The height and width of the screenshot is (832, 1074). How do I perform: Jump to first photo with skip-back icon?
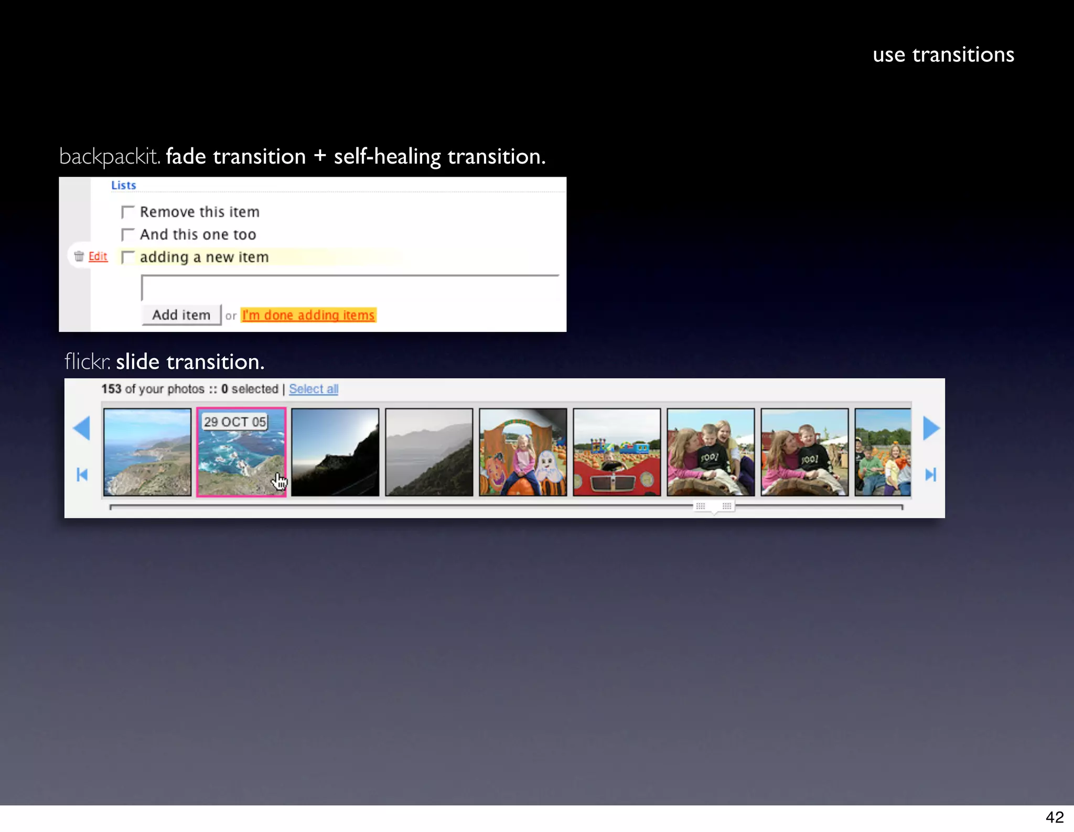tap(82, 475)
